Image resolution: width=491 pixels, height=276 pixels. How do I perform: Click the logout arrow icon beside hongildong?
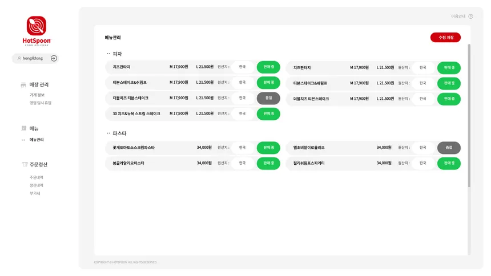(54, 58)
